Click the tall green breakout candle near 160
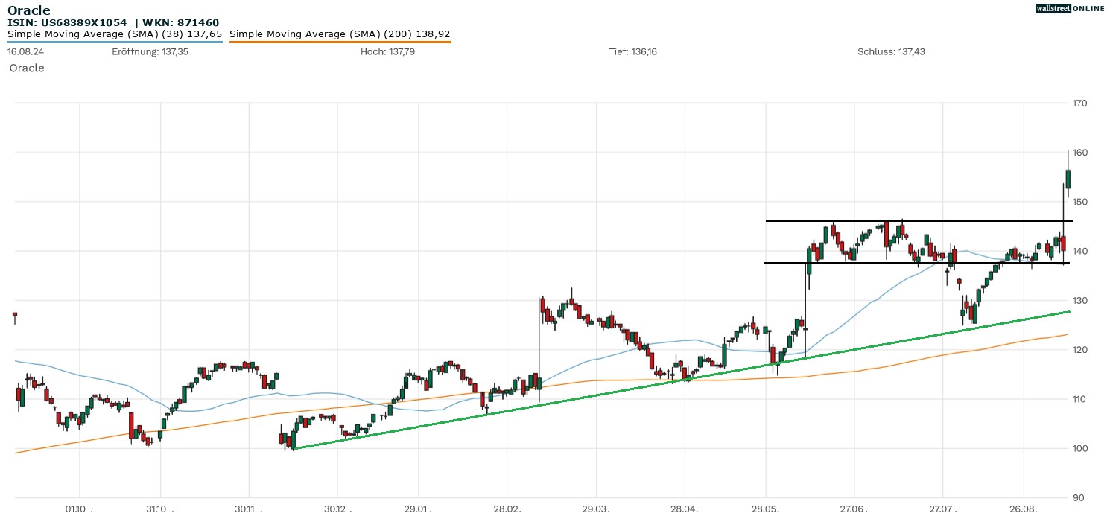The width and height of the screenshot is (1110, 513). click(1068, 179)
